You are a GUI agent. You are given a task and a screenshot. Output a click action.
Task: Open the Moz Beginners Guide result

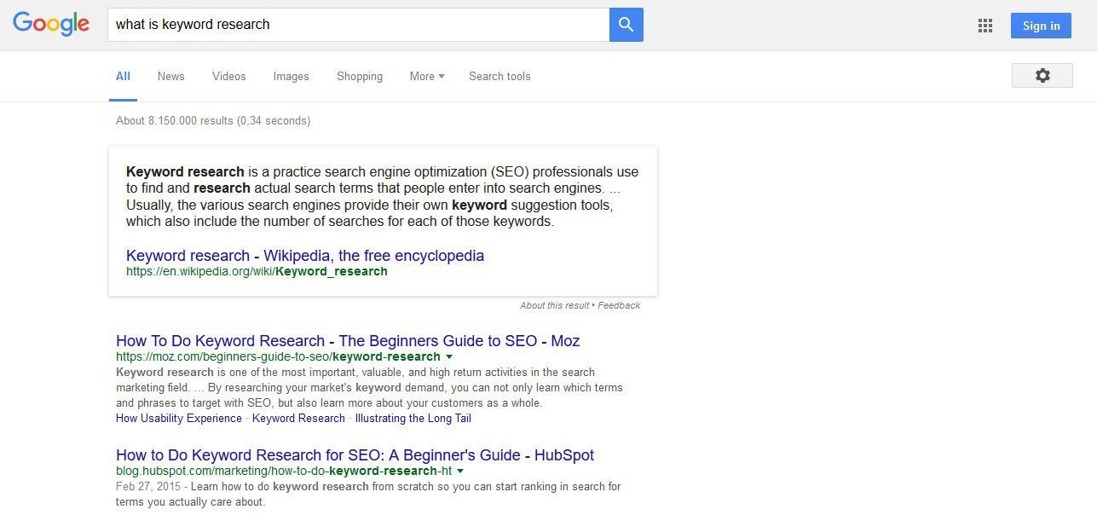pos(348,340)
